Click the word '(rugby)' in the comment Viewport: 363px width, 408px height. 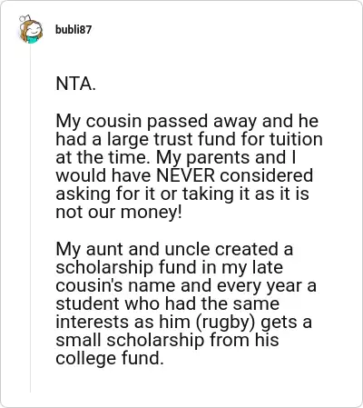pyautogui.click(x=226, y=322)
